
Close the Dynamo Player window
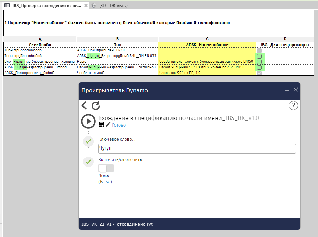[296, 90]
